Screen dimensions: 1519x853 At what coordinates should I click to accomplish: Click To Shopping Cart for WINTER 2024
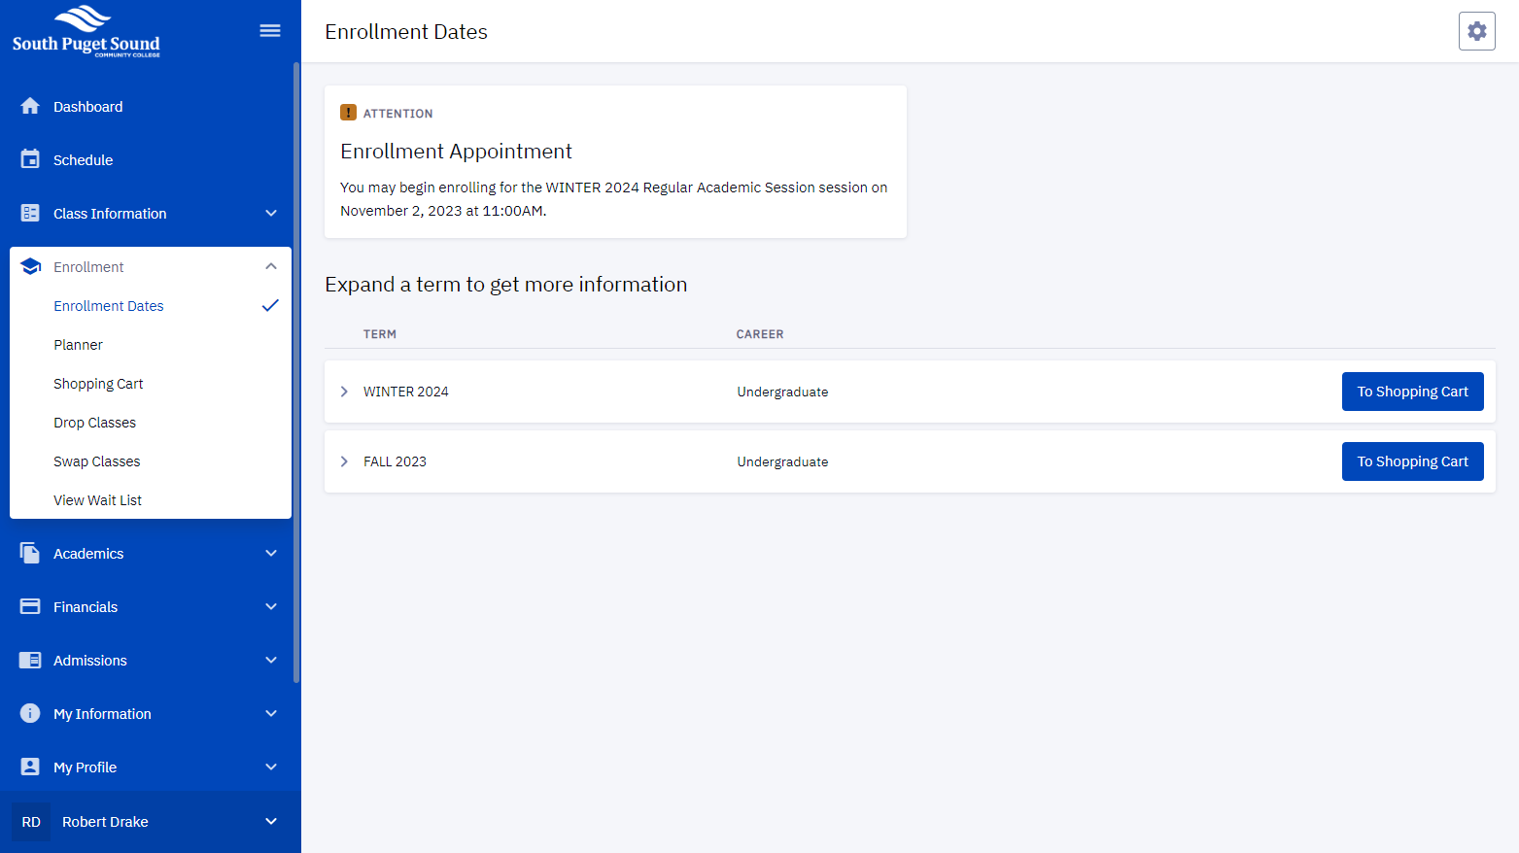coord(1412,391)
